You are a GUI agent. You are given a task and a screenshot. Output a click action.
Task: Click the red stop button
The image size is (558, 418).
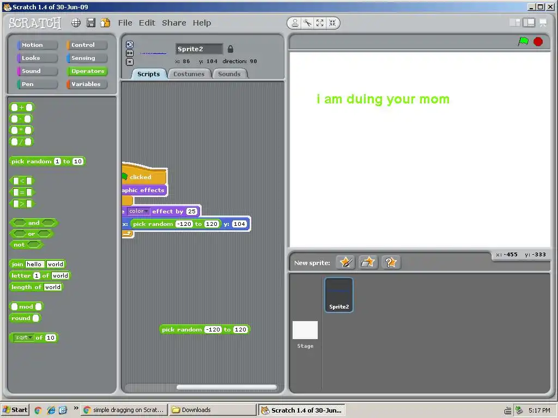(x=538, y=41)
